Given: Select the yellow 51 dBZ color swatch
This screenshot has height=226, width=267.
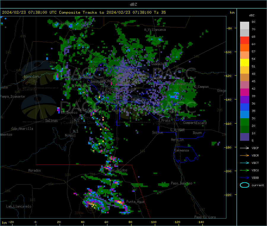Looking at the screenshot, I should [244, 63].
